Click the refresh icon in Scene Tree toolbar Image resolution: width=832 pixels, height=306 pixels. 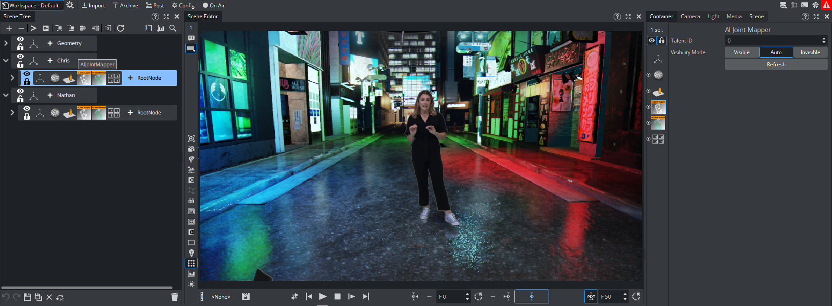(x=120, y=28)
